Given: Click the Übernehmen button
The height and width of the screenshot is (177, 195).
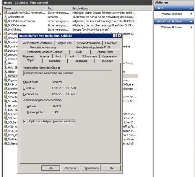Looking at the screenshot, I should (91, 168).
